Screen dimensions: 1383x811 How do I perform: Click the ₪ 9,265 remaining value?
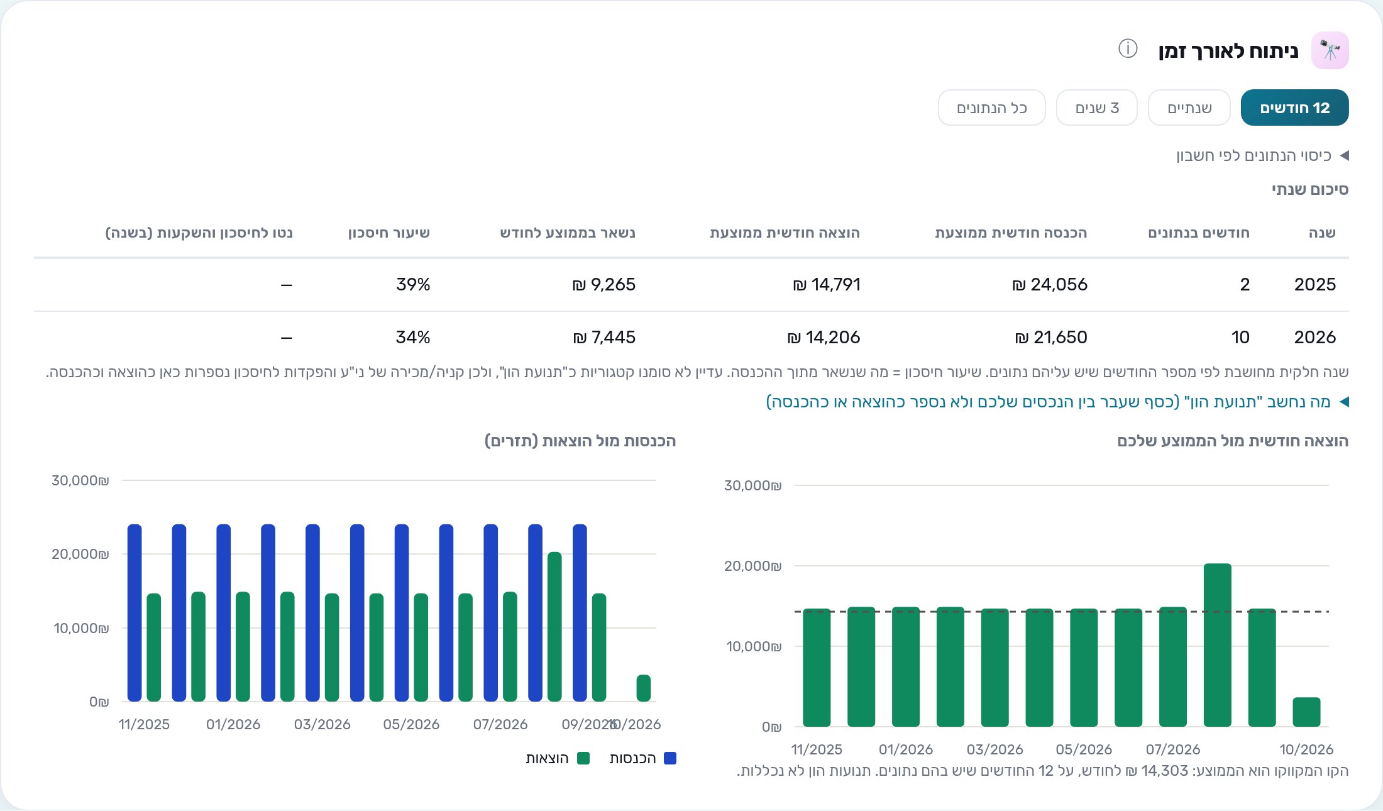604,284
